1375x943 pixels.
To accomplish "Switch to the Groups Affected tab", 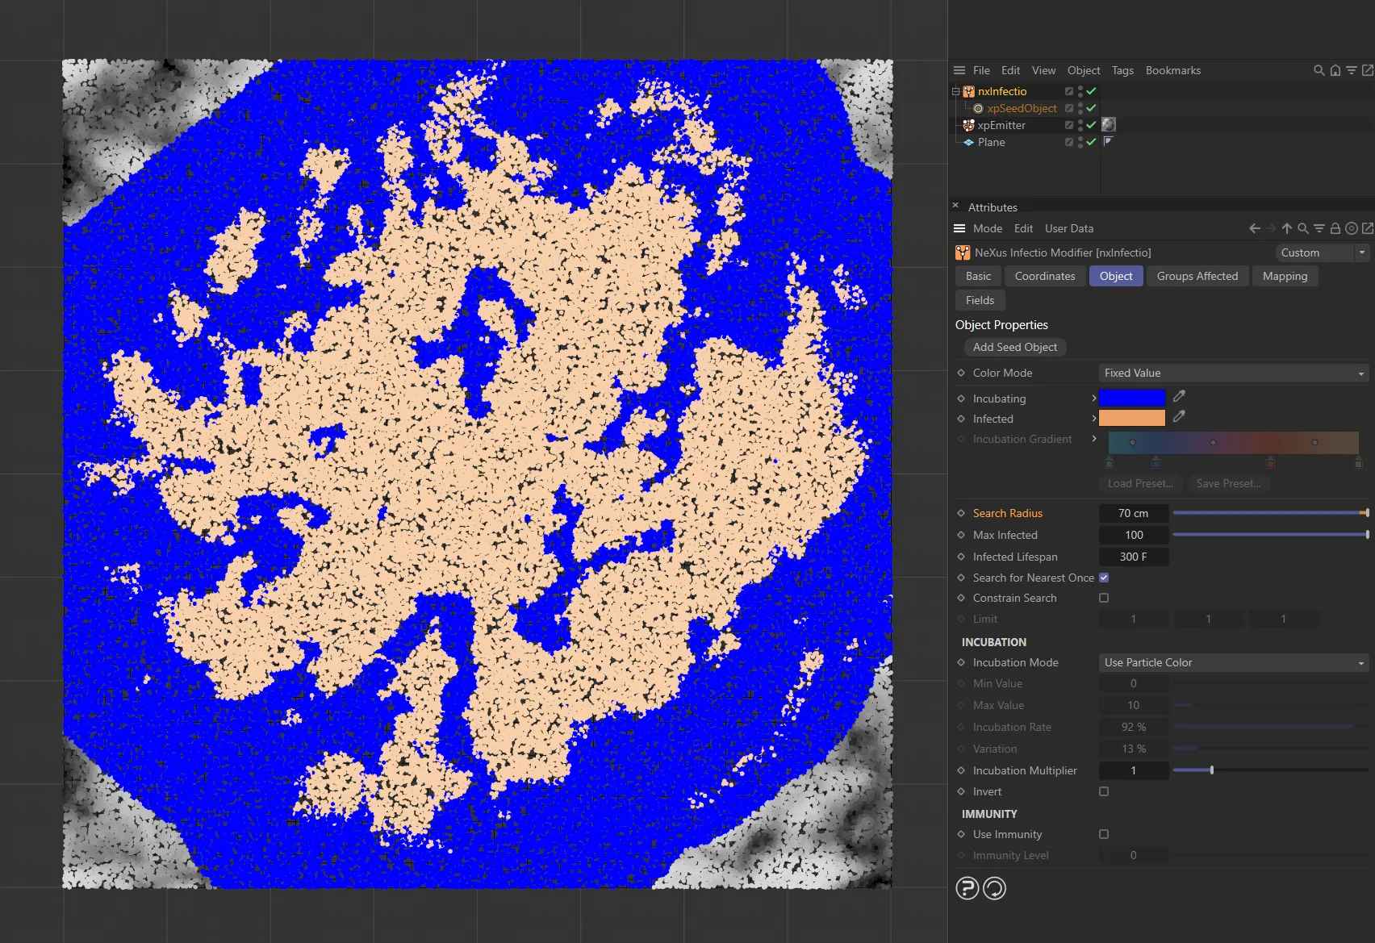I will [1197, 276].
